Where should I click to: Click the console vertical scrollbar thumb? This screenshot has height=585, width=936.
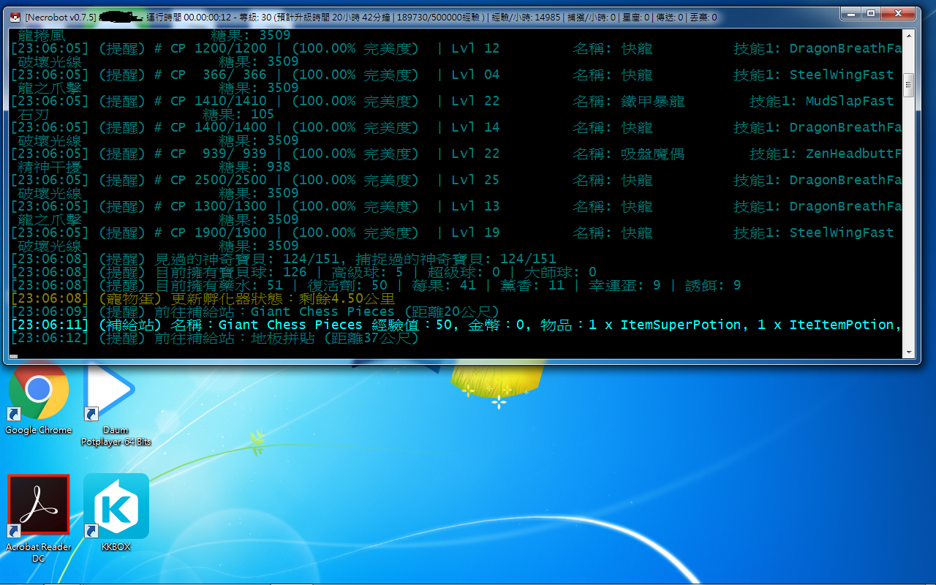click(909, 85)
